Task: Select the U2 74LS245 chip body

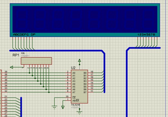Action: 80,87
